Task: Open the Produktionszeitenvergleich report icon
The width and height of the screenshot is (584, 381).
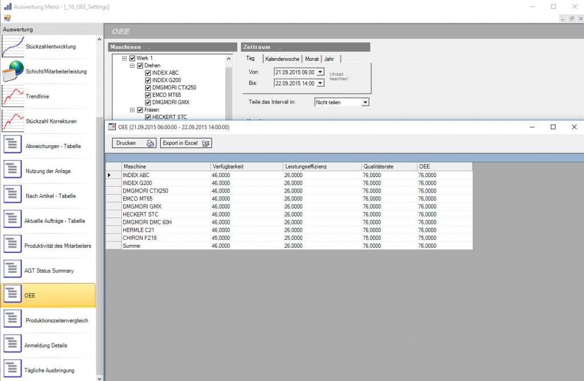Action: pos(13,321)
